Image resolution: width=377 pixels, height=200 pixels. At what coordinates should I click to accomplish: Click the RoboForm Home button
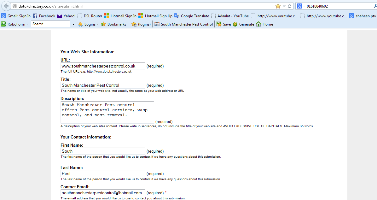pos(265,24)
